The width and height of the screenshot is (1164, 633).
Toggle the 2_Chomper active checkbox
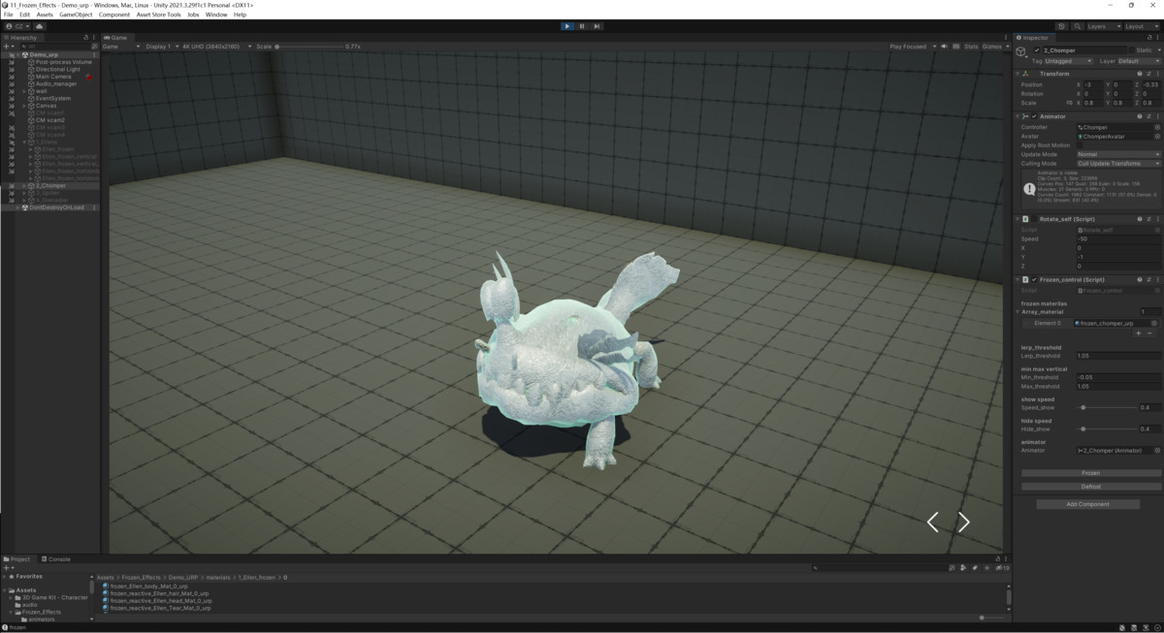point(1037,50)
